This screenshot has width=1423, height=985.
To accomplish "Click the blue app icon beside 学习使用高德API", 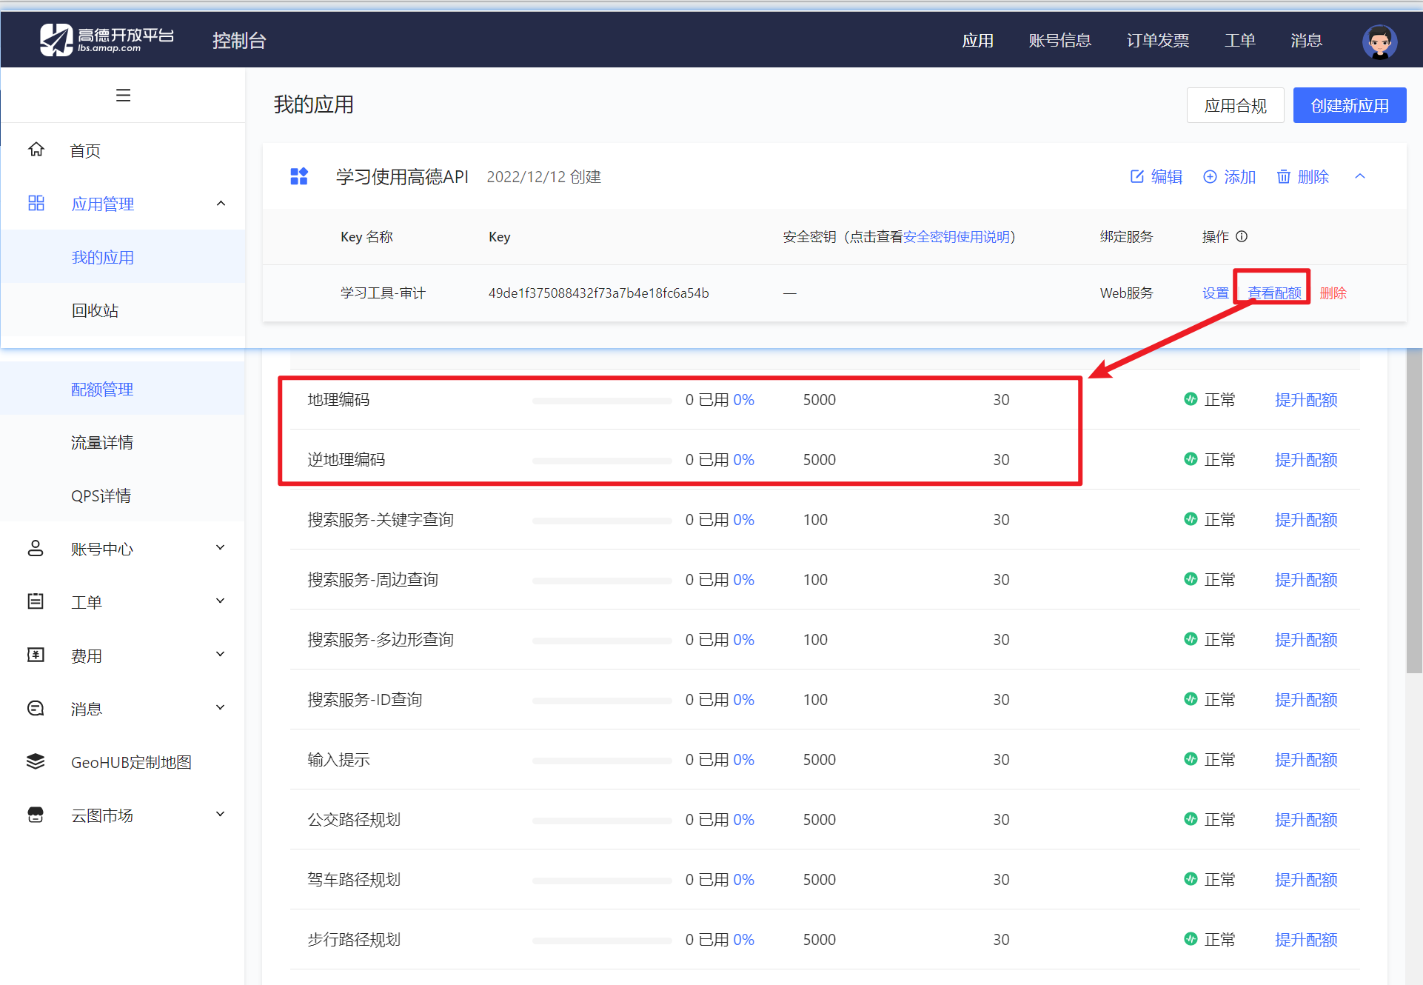I will [299, 176].
